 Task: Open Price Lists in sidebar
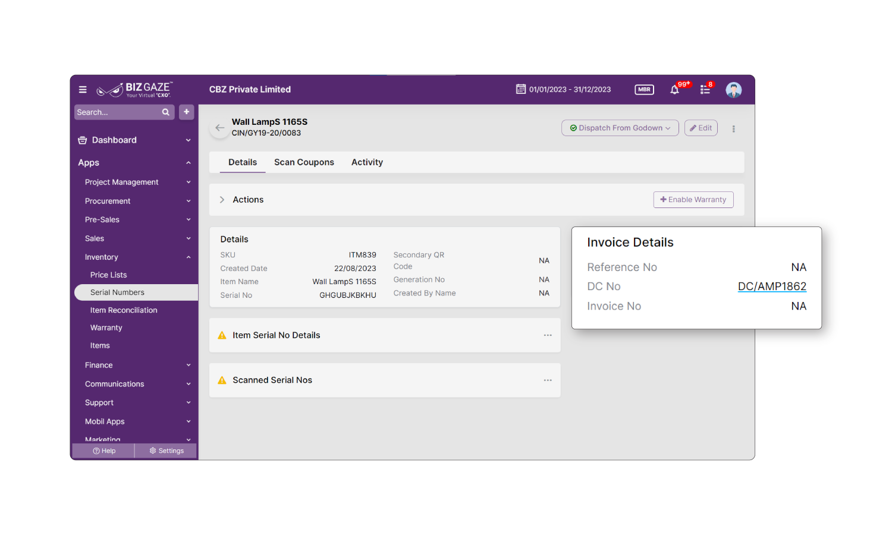pyautogui.click(x=108, y=275)
